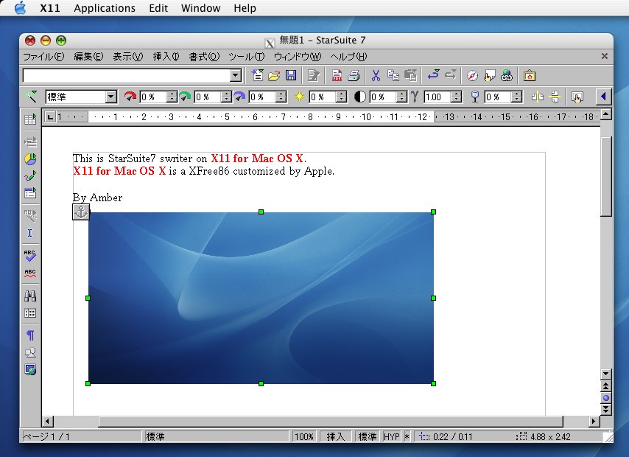This screenshot has height=457, width=629.
Task: Export the document directly as PDF
Action: (337, 75)
